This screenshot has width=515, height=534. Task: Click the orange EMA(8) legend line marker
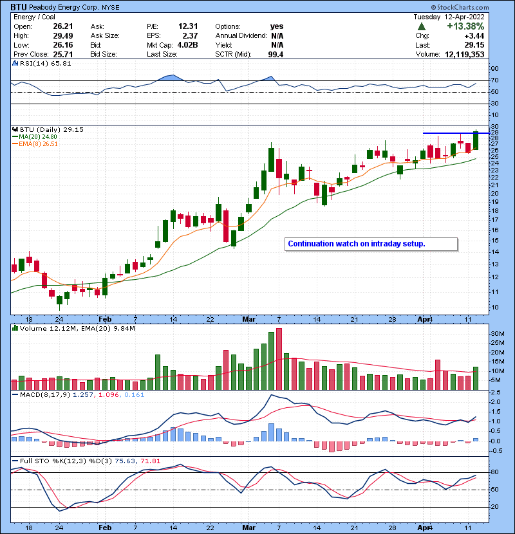15,144
